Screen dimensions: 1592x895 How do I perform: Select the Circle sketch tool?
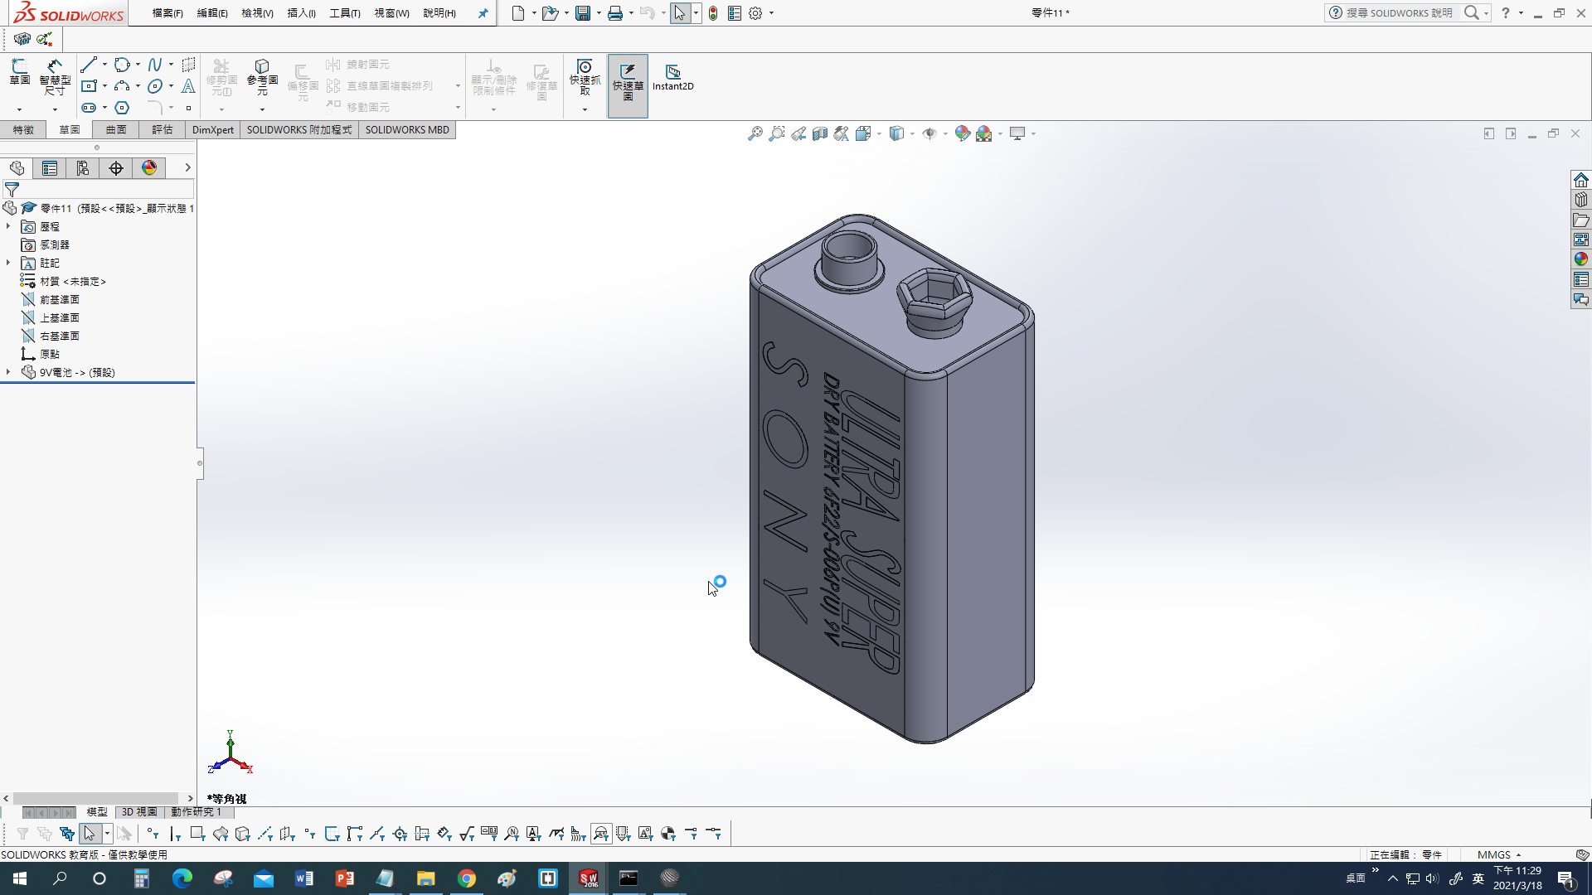coord(122,65)
